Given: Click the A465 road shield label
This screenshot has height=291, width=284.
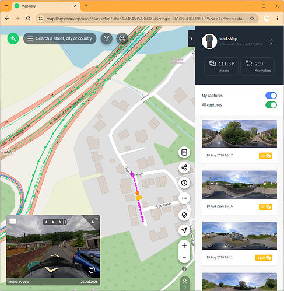Looking at the screenshot, I should tap(8, 152).
